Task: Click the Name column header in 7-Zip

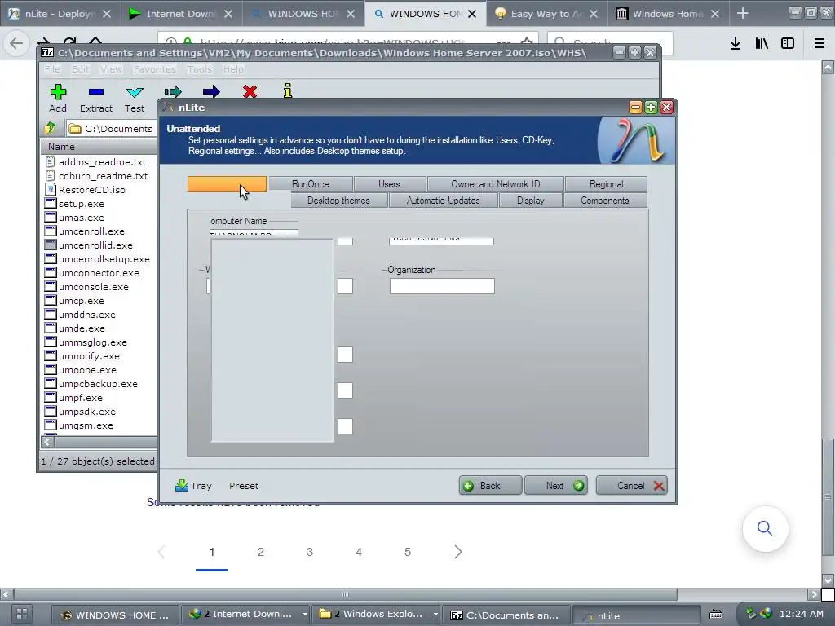Action: (x=99, y=147)
